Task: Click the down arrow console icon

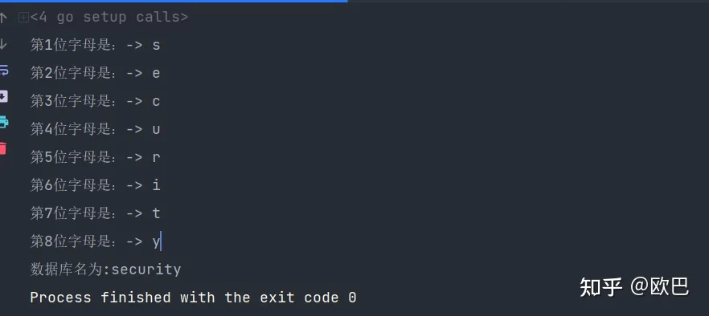Action: pos(3,44)
